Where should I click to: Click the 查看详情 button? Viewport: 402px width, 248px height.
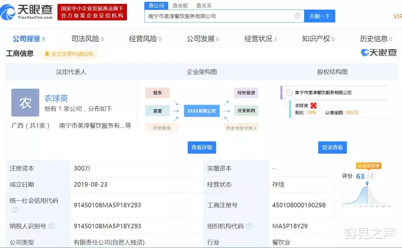[x=201, y=147]
